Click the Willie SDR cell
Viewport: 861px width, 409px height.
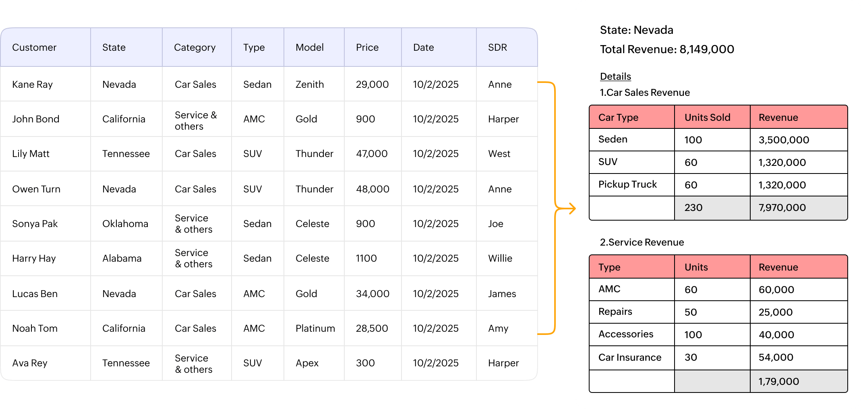click(500, 258)
